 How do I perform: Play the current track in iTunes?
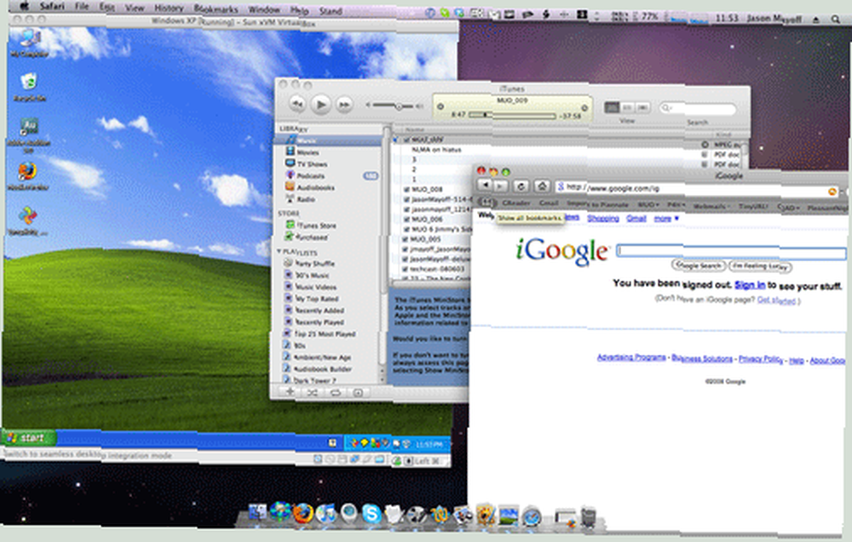[321, 104]
